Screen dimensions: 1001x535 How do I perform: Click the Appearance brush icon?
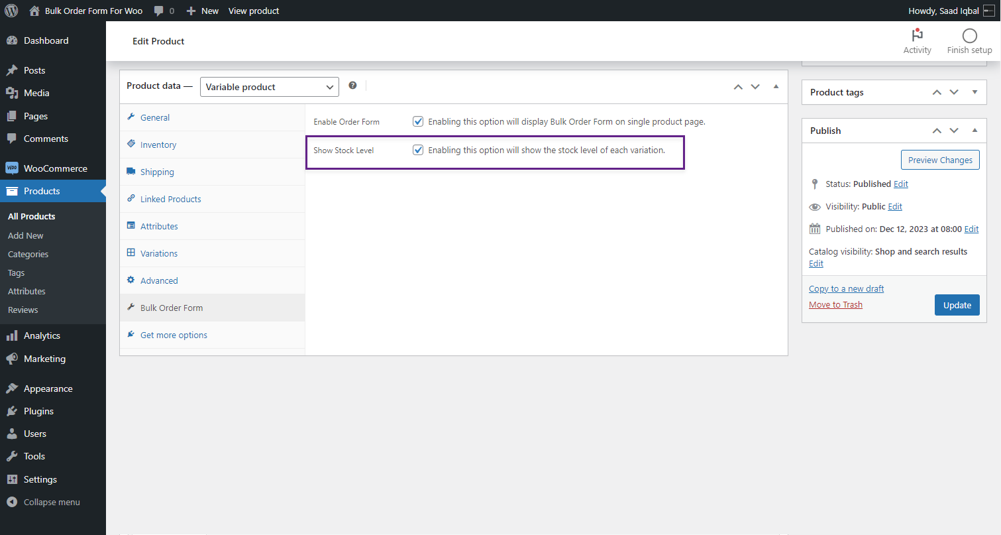(x=12, y=388)
